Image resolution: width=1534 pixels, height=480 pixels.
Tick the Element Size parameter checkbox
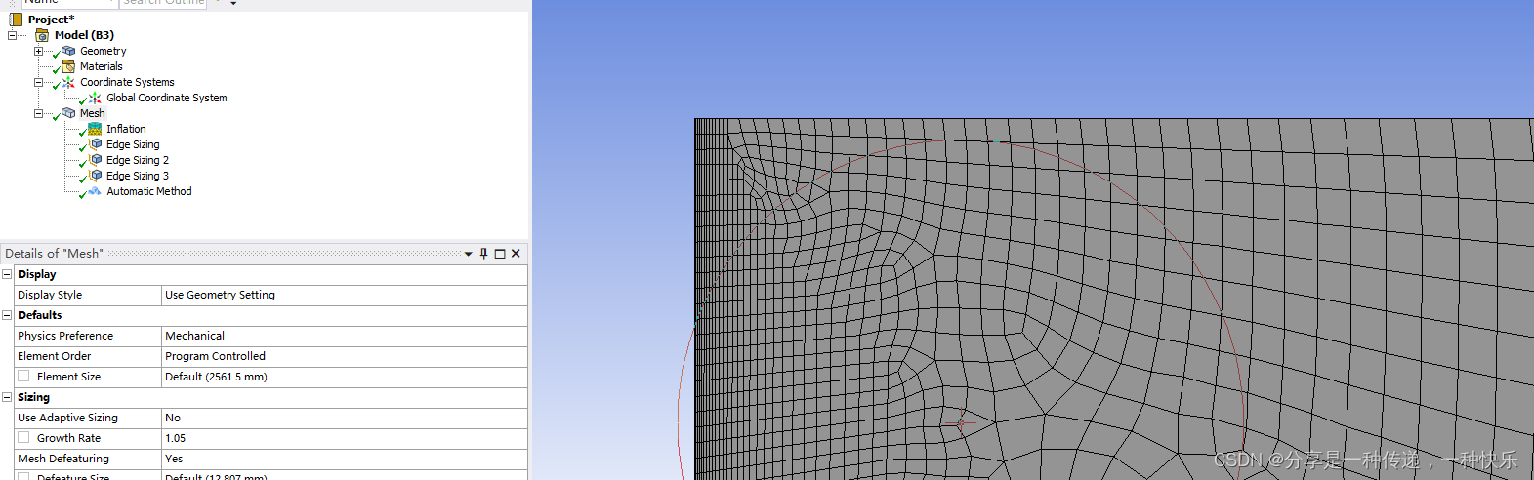click(23, 377)
